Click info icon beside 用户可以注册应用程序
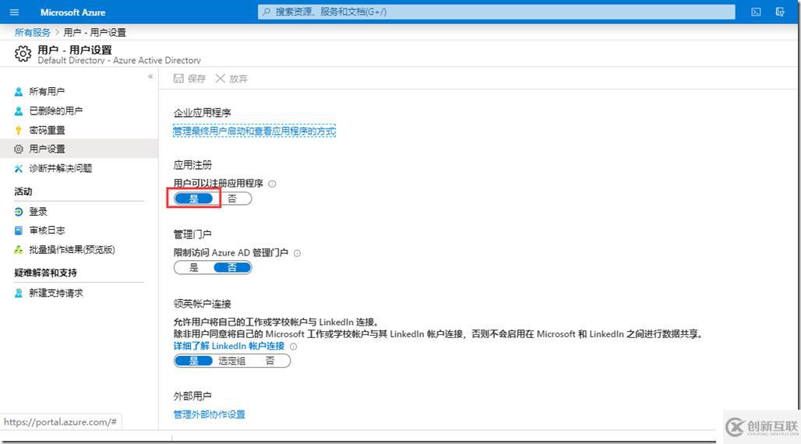This screenshot has height=444, width=801. pyautogui.click(x=272, y=184)
